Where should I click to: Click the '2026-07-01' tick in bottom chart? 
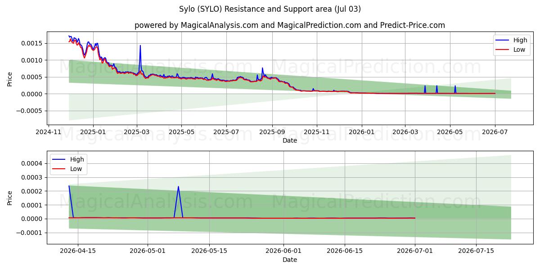(415, 251)
